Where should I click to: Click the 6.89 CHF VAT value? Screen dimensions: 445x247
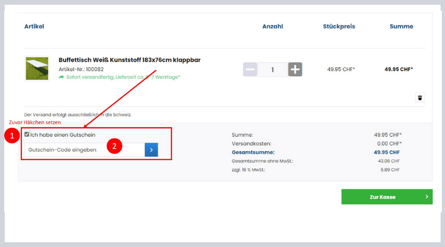pyautogui.click(x=390, y=170)
